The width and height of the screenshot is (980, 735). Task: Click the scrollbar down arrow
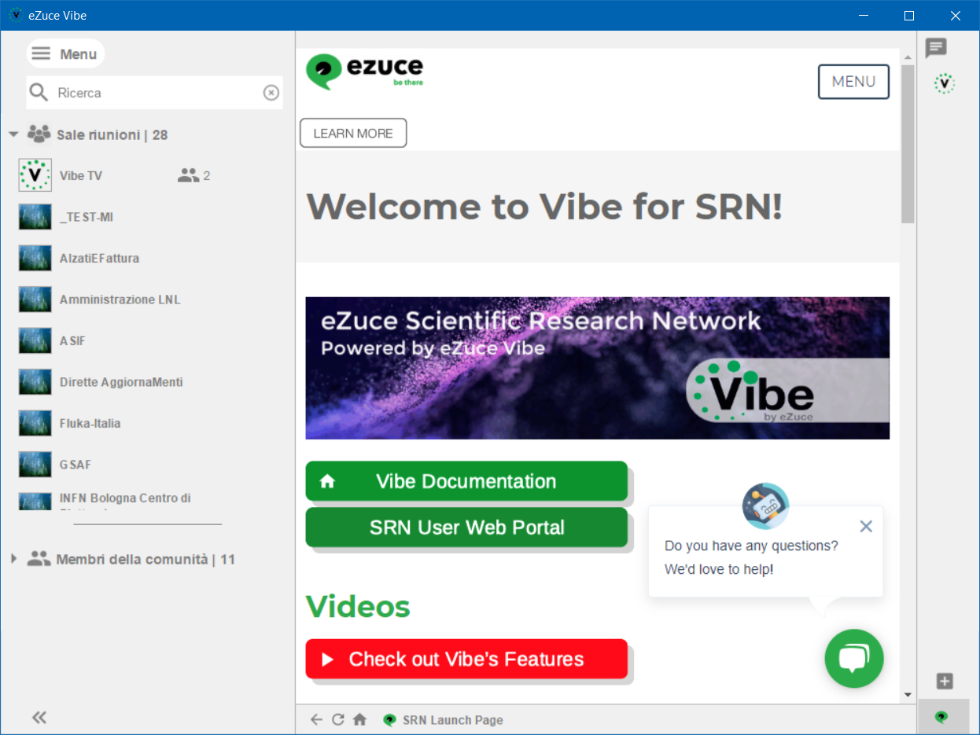pos(908,695)
